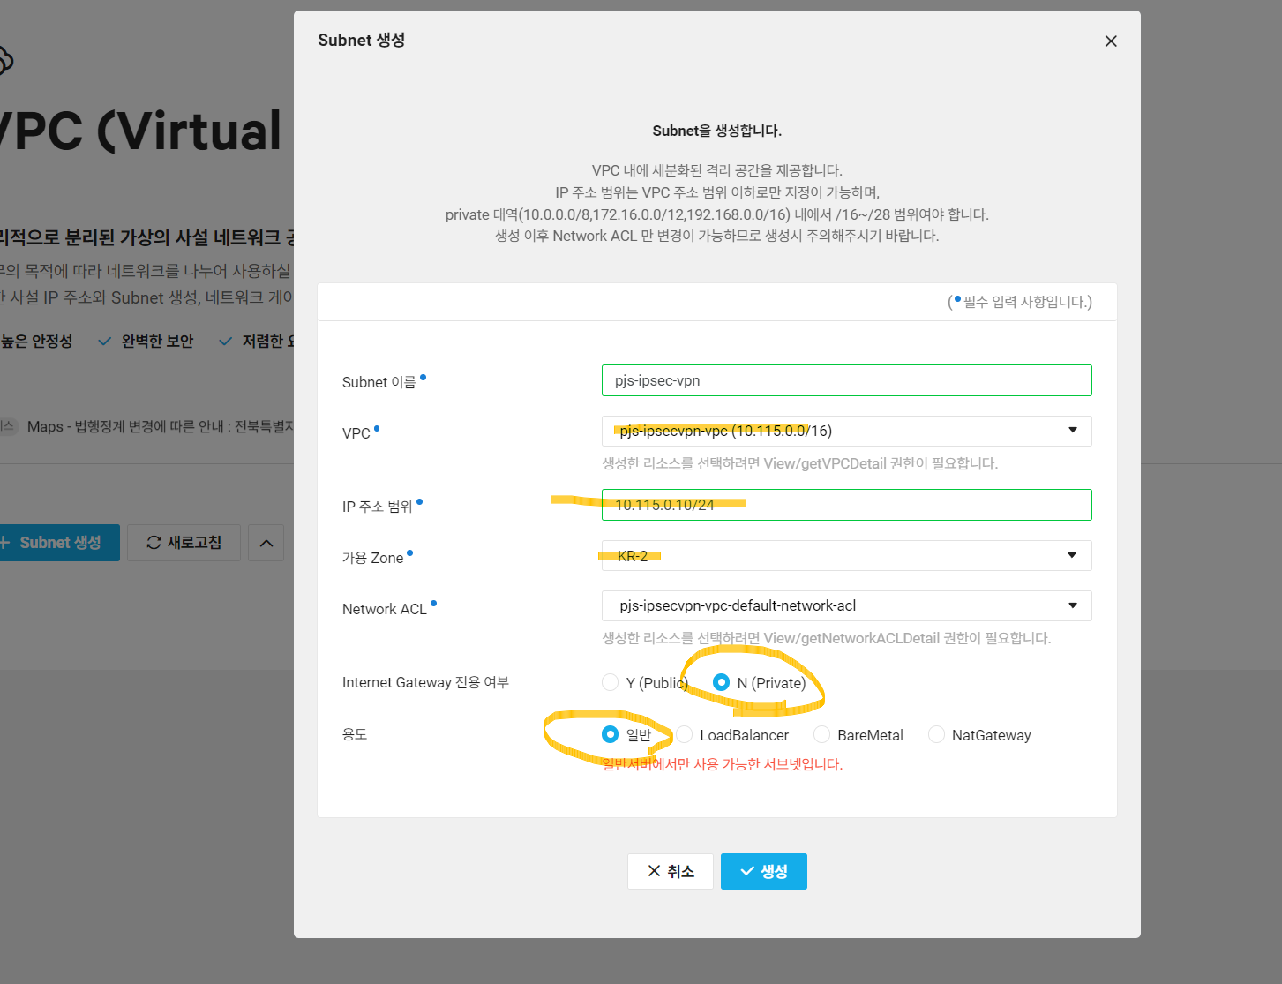Click the 완벽한 보안 check mark icon
The width and height of the screenshot is (1282, 984).
click(104, 342)
